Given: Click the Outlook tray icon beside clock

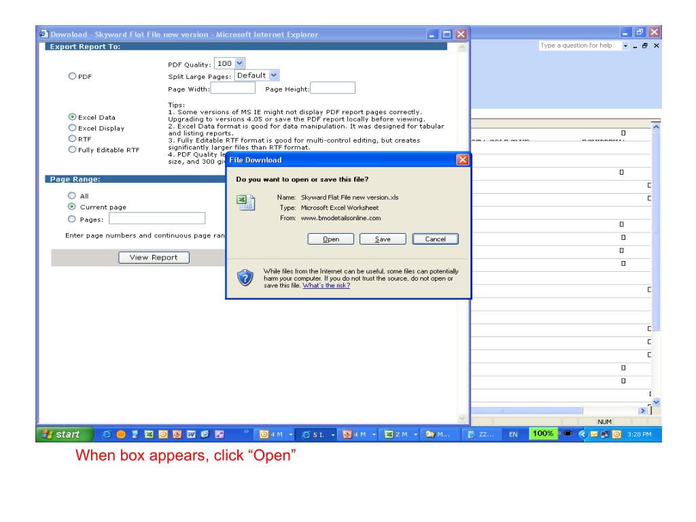Looking at the screenshot, I should 616,434.
